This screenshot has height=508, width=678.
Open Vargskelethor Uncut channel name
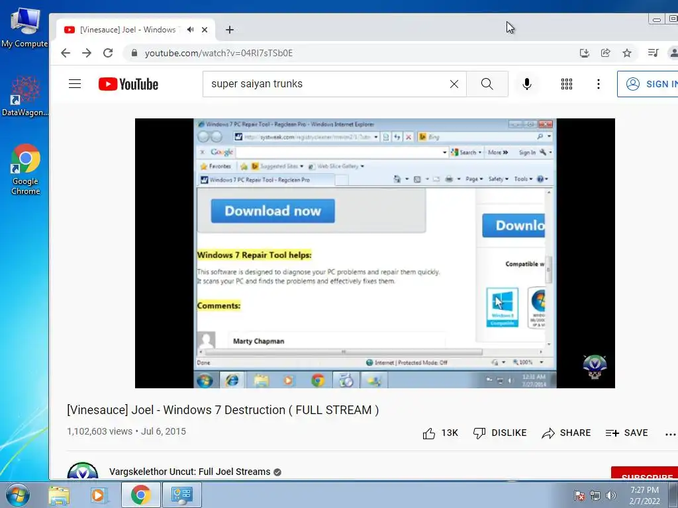(x=190, y=472)
